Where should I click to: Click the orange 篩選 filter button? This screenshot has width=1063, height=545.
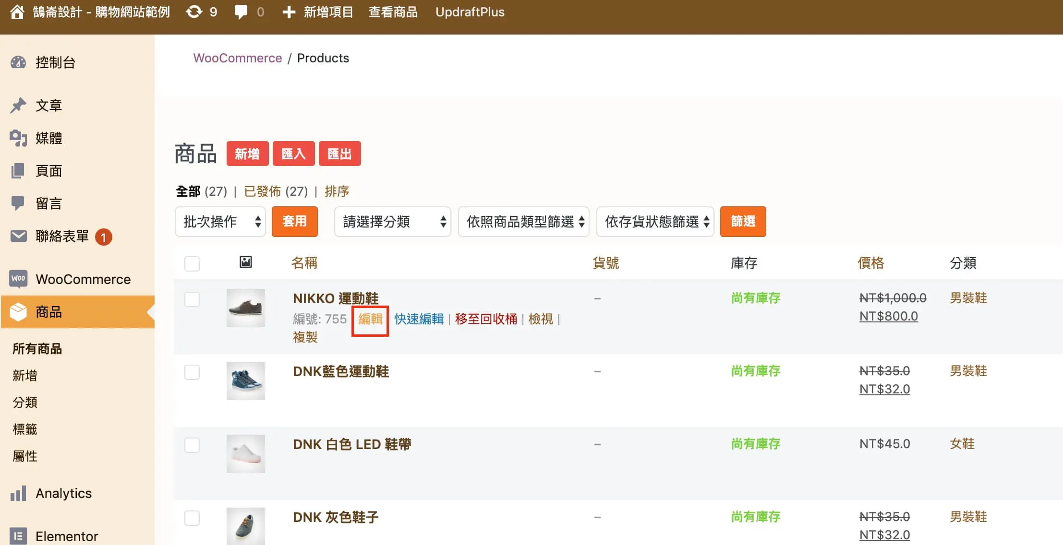743,222
